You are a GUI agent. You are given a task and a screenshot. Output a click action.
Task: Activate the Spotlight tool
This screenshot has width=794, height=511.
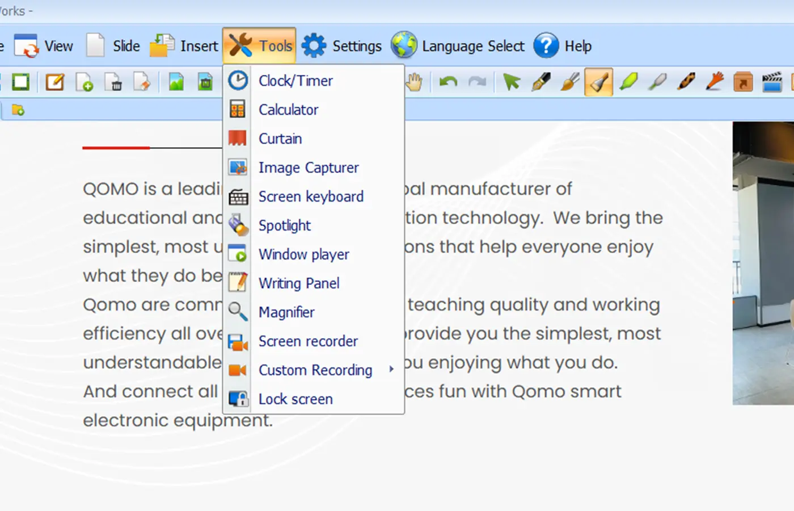coord(314,225)
